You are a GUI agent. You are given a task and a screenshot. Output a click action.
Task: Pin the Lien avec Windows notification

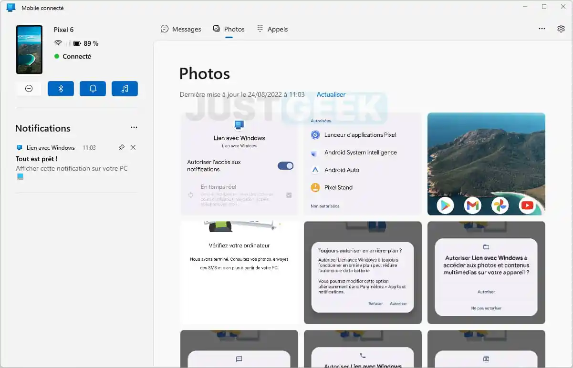121,147
